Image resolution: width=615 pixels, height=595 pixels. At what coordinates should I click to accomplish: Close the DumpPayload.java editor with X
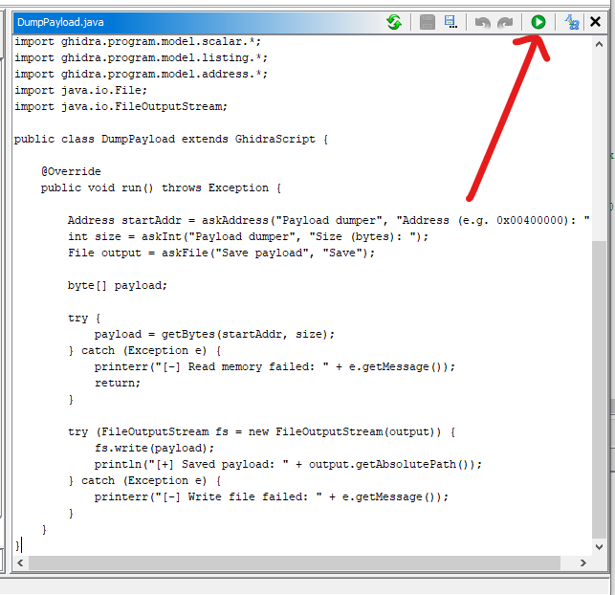(x=595, y=22)
